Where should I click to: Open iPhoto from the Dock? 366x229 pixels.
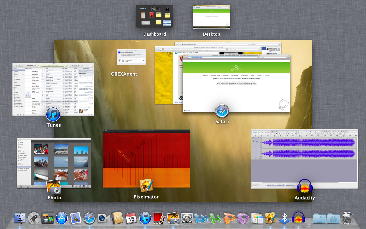(173, 218)
